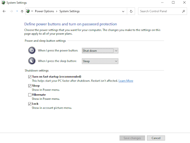Click the Power Options icon in address bar

coord(28,11)
